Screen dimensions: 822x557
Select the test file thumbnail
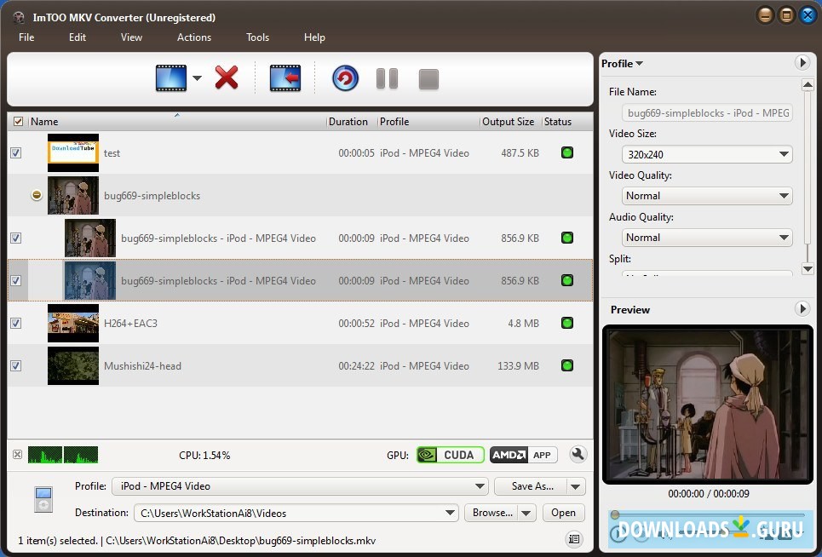pos(73,152)
